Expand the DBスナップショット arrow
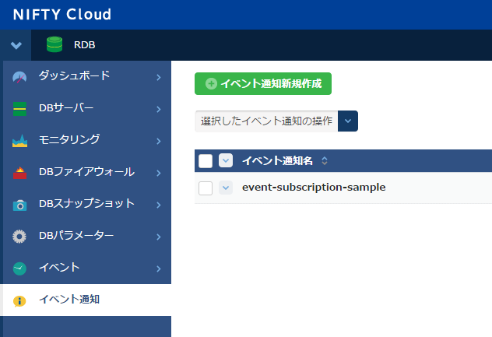The height and width of the screenshot is (337, 492). [159, 205]
